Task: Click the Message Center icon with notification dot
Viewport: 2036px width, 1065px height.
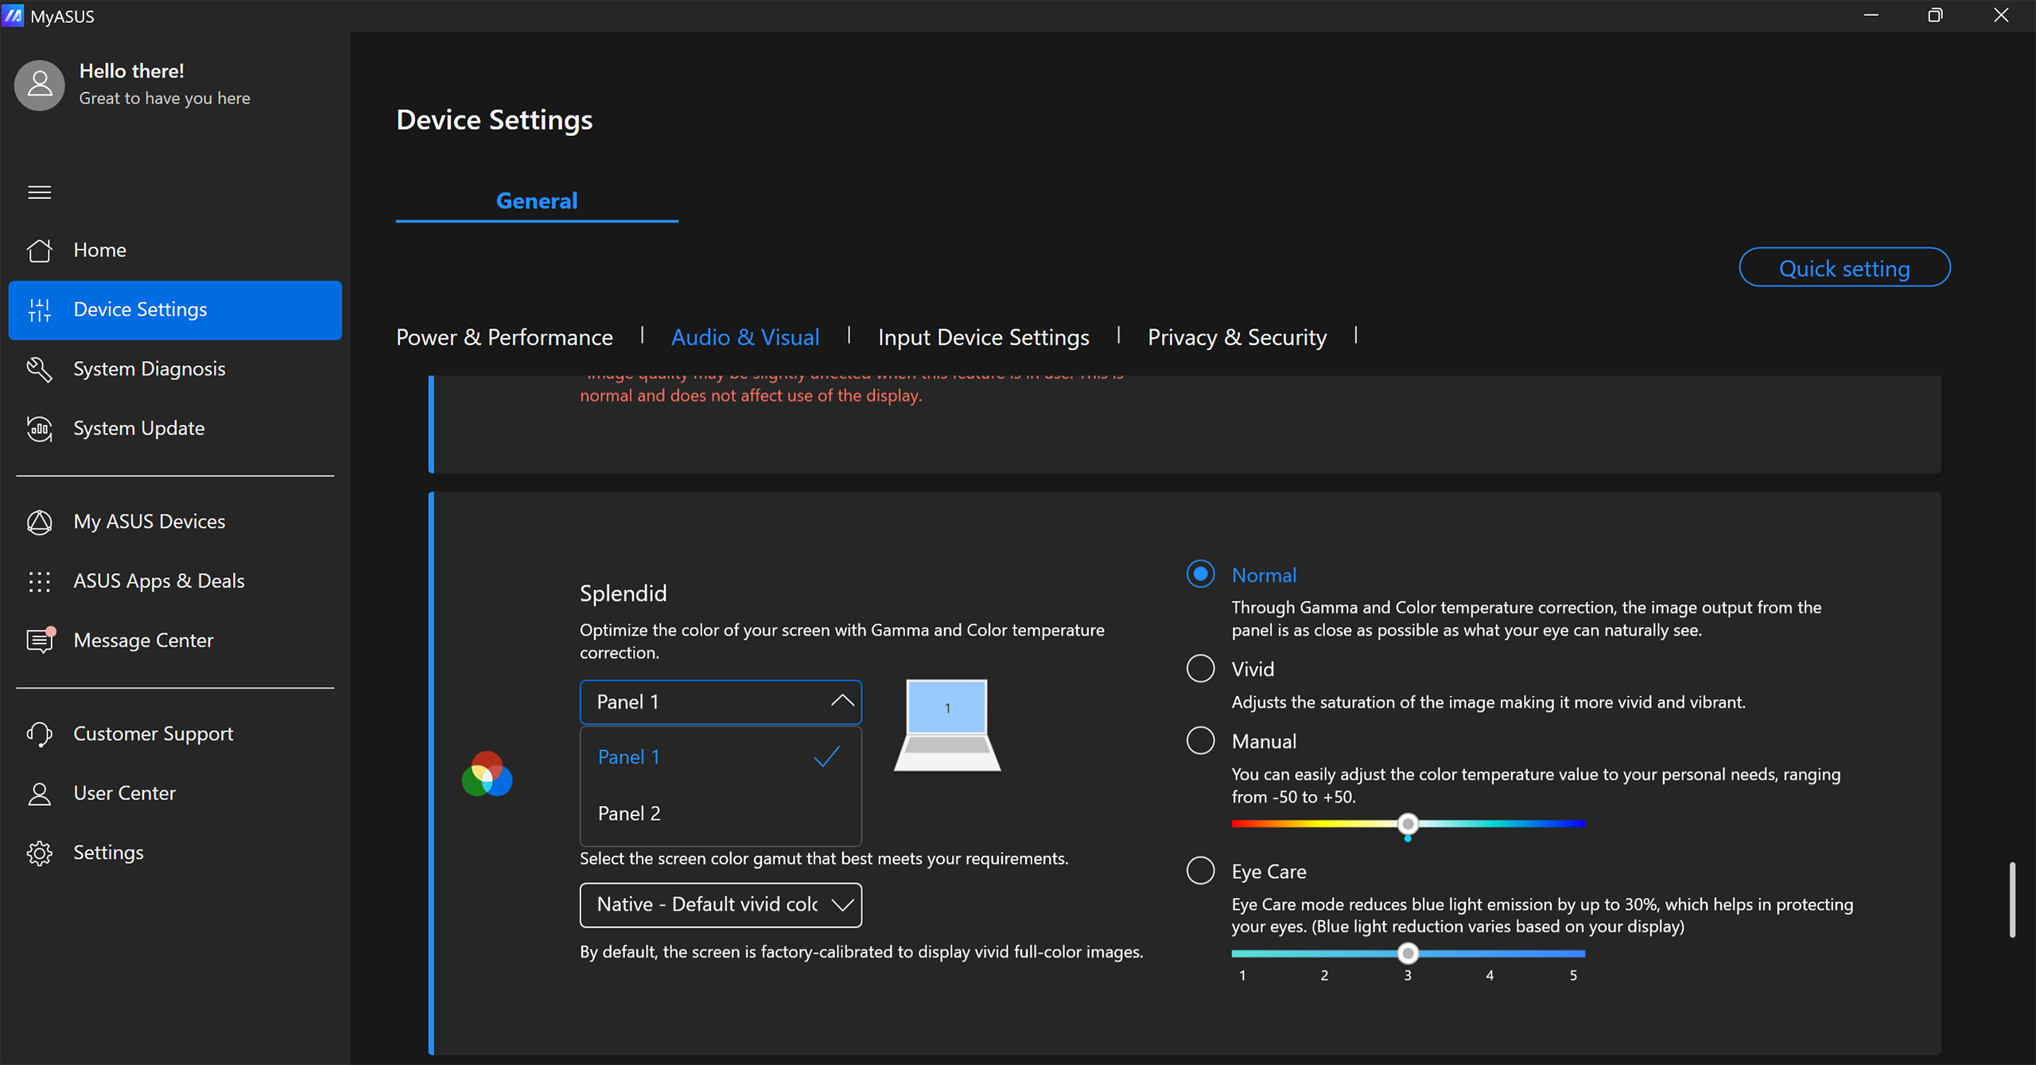Action: 41,639
